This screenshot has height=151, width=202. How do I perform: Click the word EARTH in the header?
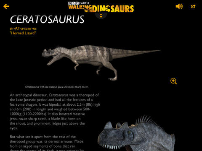tap(84, 3)
